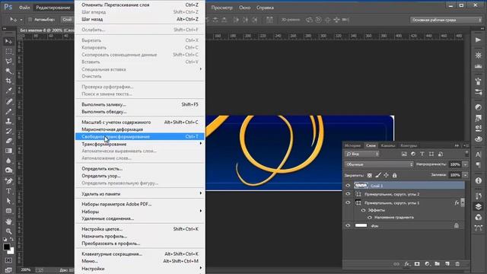Toggle lock all (padlock) in Layers panel
487x274 pixels.
tap(394, 175)
